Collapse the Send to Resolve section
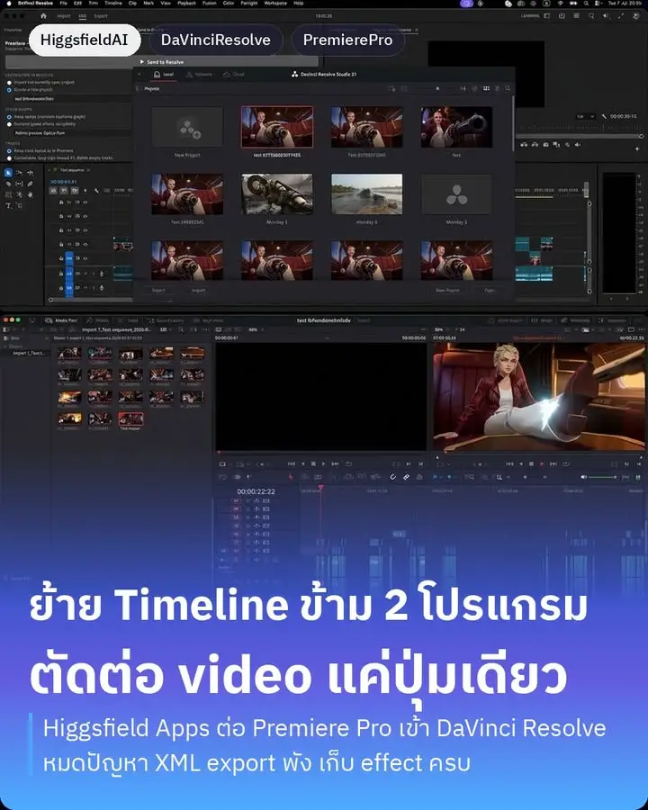648x810 pixels. [141, 62]
